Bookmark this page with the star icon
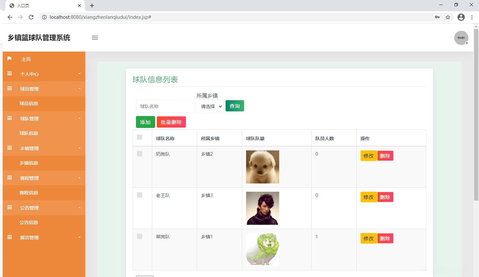This screenshot has width=479, height=277. [448, 17]
